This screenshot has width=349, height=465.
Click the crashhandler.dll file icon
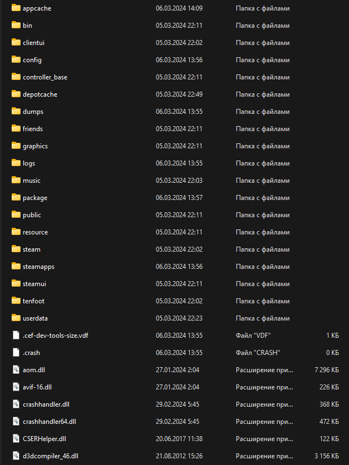16,404
